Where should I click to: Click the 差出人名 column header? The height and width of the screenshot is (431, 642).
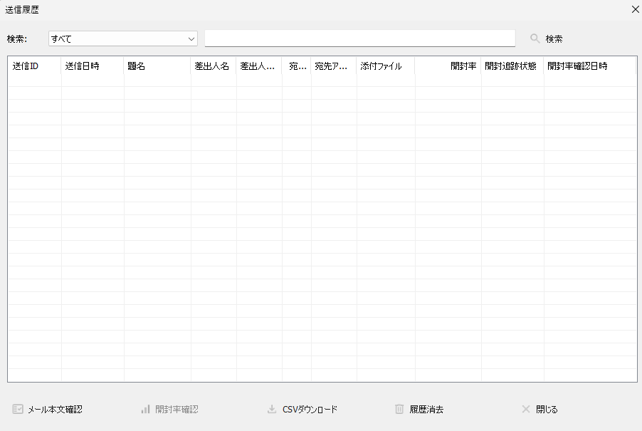[x=214, y=66]
